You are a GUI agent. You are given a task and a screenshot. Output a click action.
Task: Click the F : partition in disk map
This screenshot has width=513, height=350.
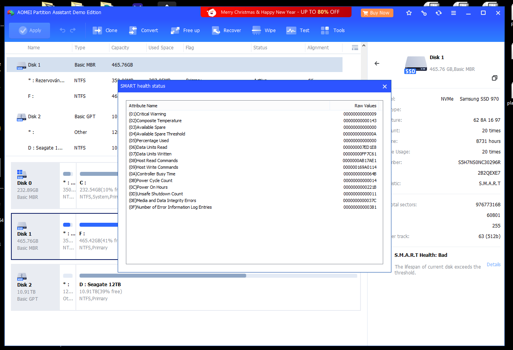(97, 236)
